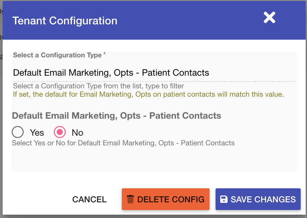This screenshot has height=218, width=307.
Task: Close the Tenant Configuration dialog with X
Action: click(x=269, y=18)
